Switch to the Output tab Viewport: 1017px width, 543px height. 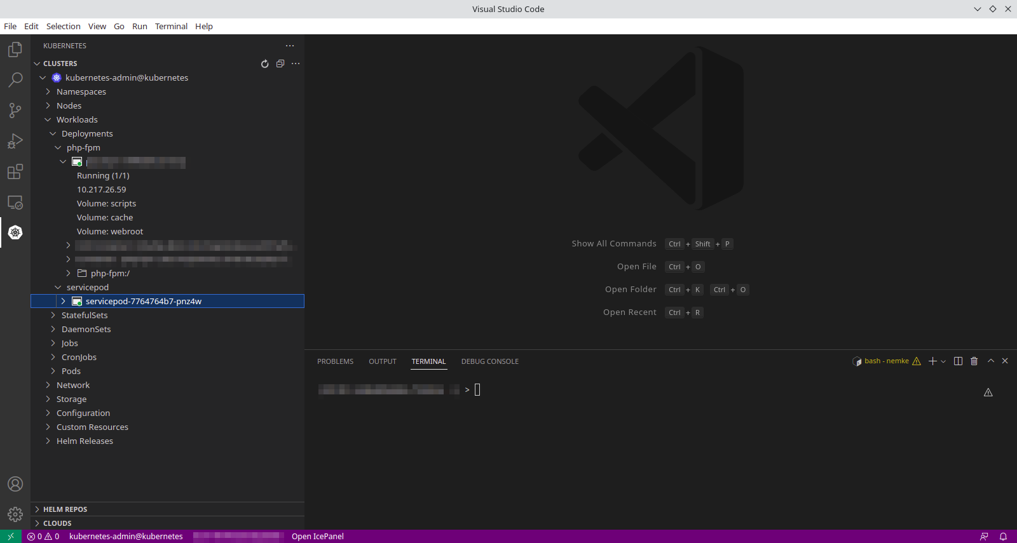click(382, 361)
